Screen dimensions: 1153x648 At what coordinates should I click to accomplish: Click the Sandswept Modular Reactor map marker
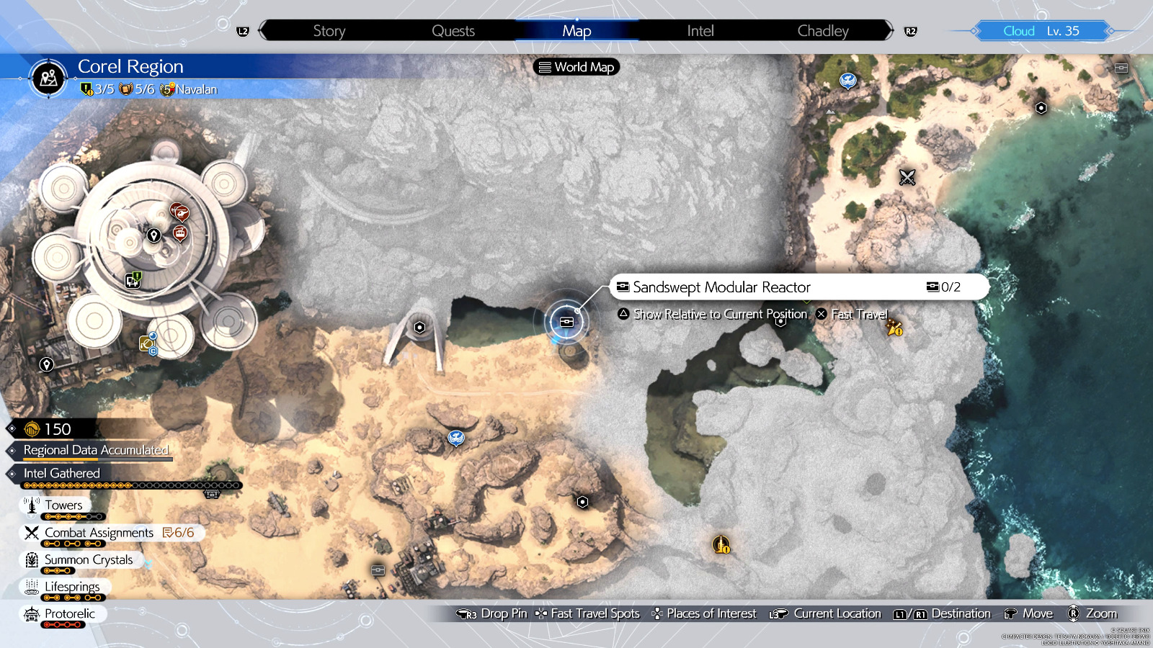tap(566, 321)
